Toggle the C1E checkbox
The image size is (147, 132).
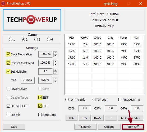40,106
